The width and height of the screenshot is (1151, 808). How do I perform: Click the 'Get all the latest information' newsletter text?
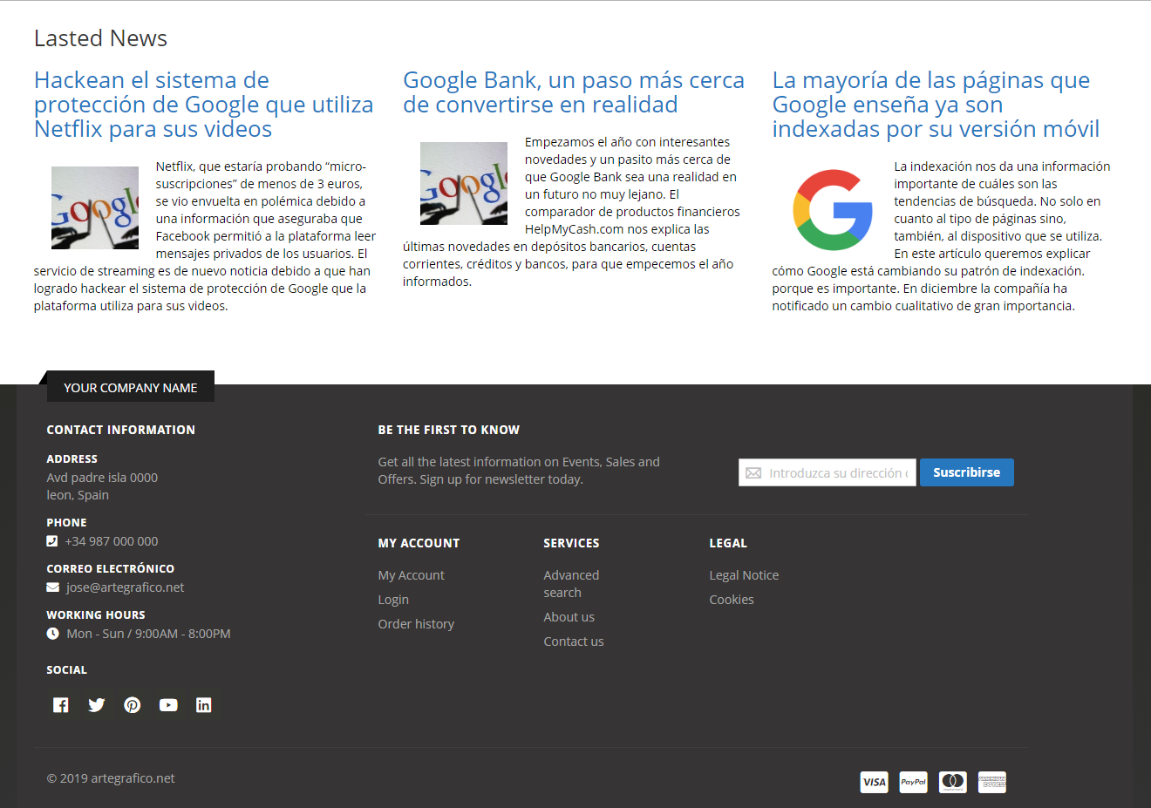[x=519, y=471]
